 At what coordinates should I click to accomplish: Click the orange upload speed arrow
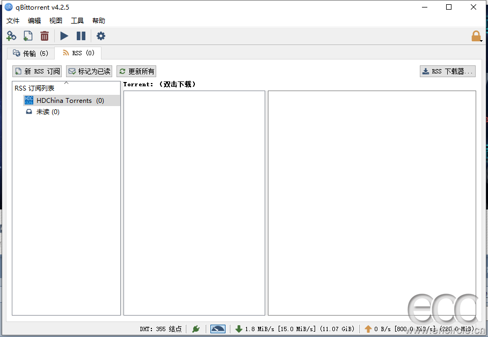[368, 329]
